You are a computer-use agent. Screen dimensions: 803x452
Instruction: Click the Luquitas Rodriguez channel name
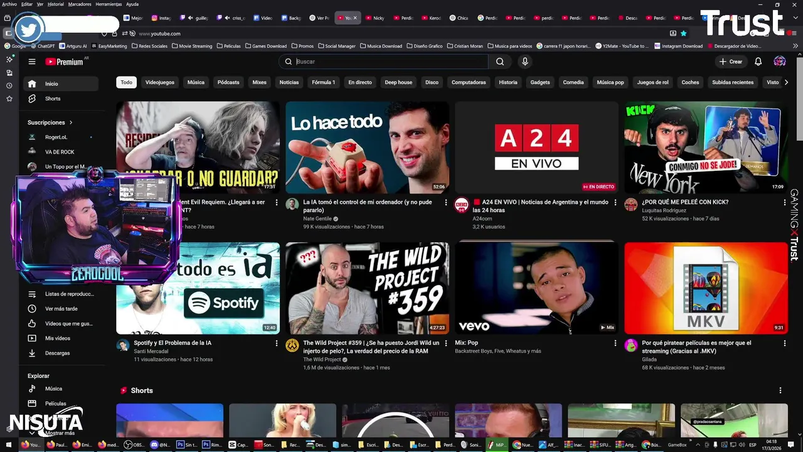[664, 210]
